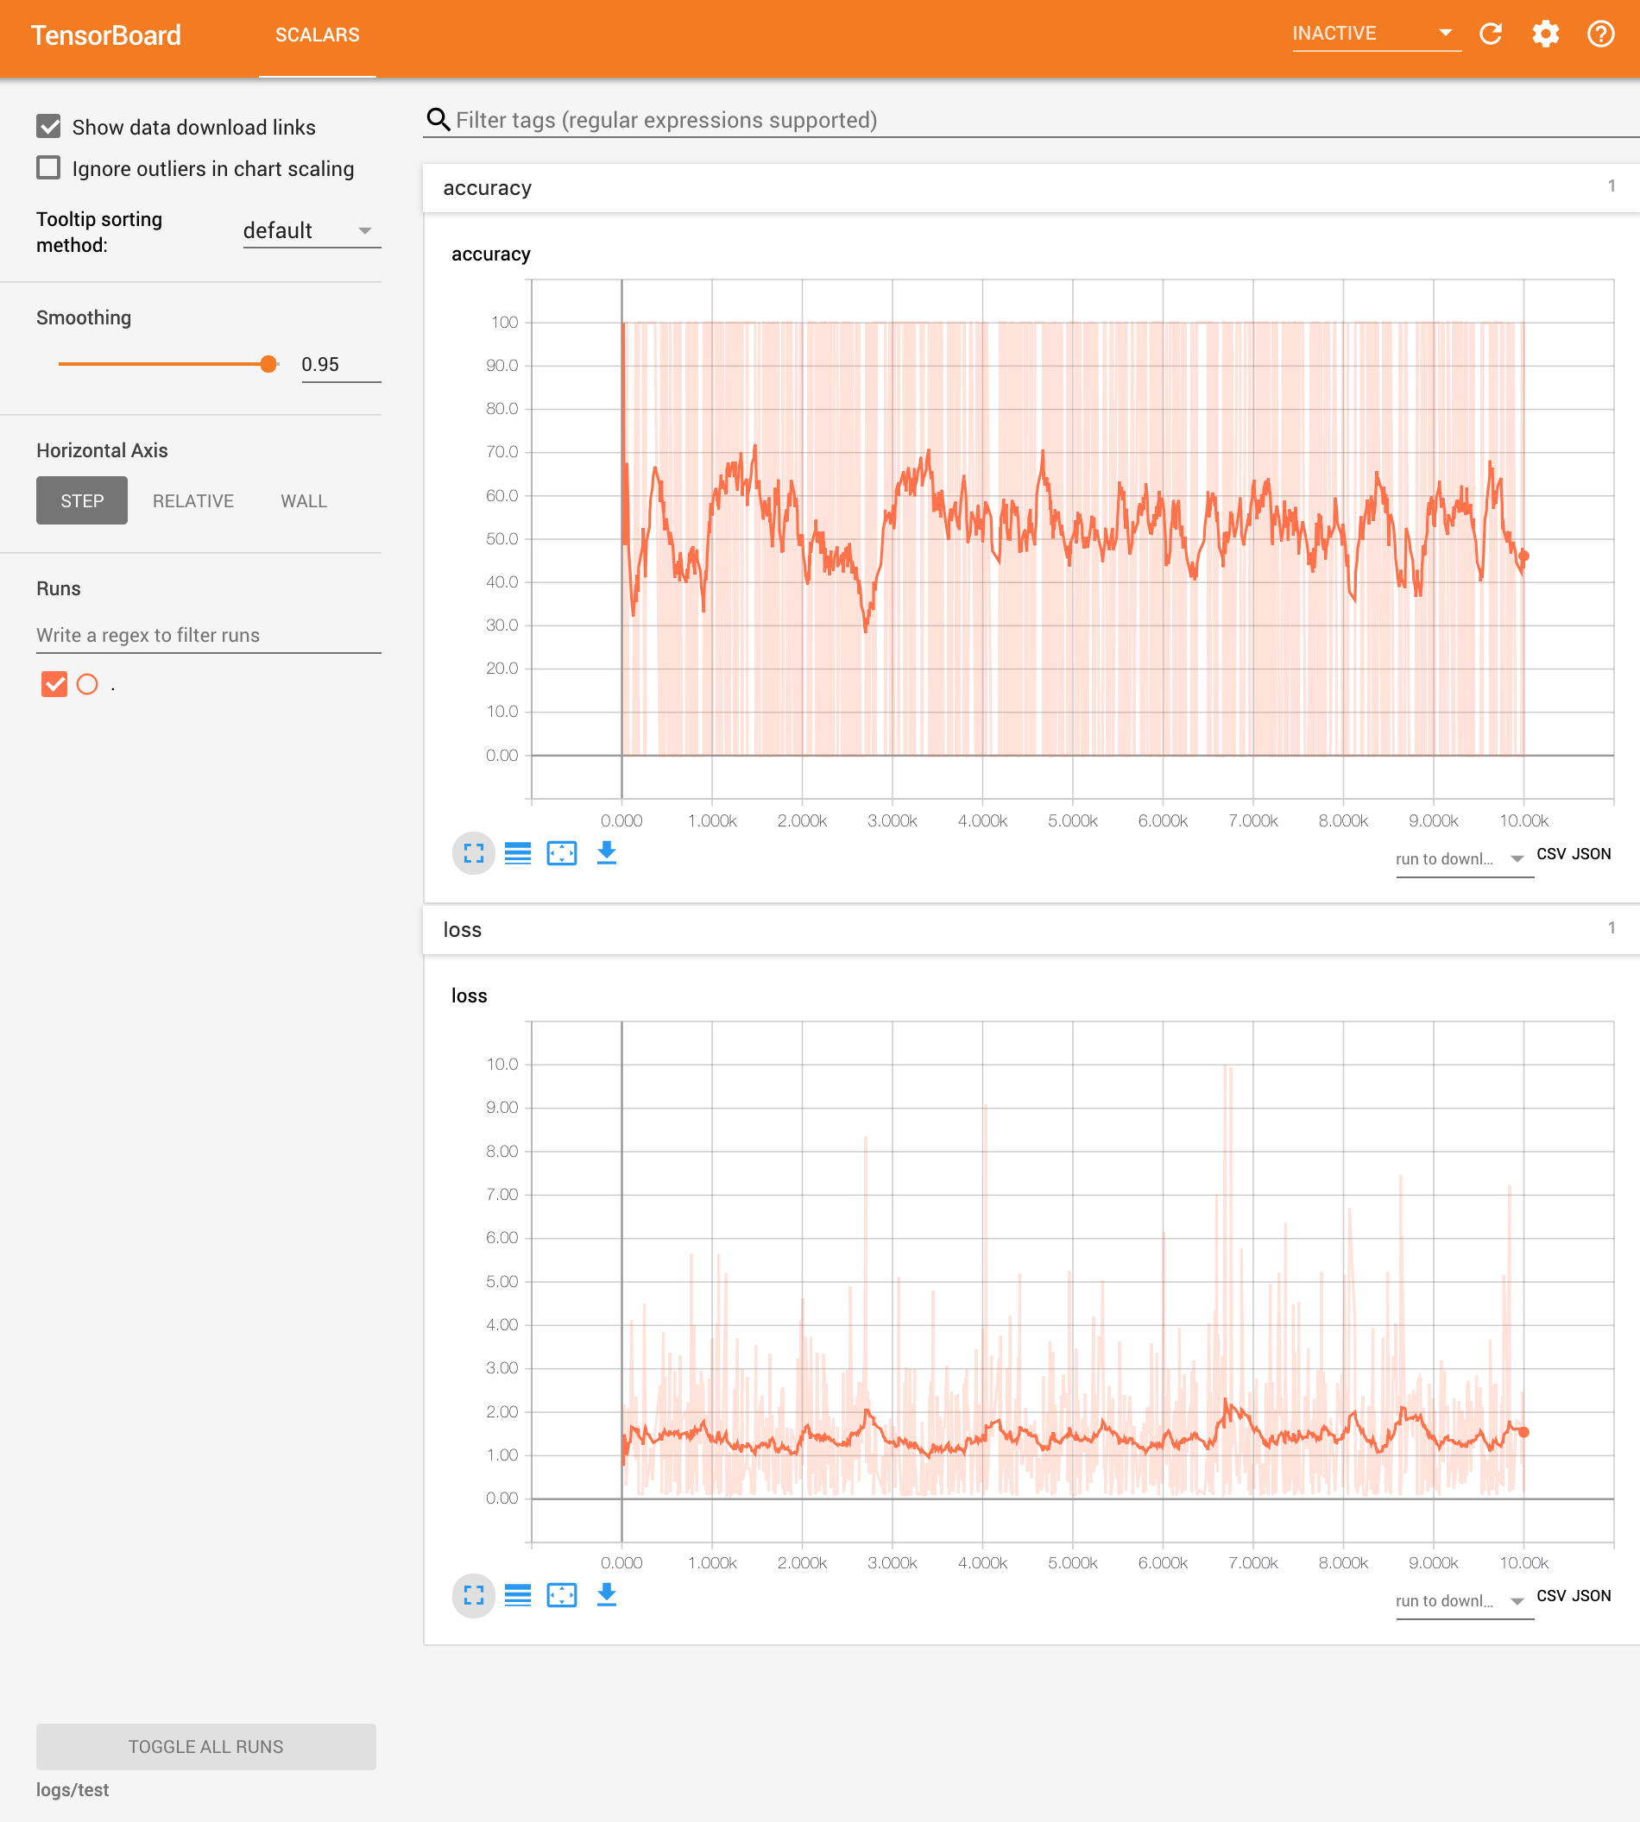Toggle logarithmic y-axis on accuracy chart
Viewport: 1640px width, 1822px height.
518,853
